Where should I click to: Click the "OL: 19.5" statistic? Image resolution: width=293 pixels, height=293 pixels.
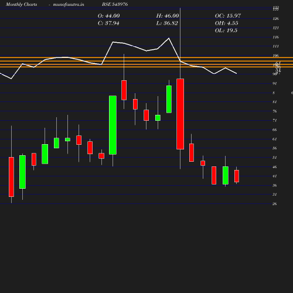click(226, 30)
